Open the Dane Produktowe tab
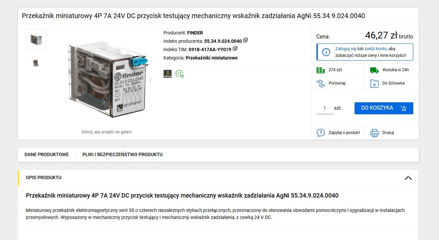The width and height of the screenshot is (439, 240). click(x=47, y=154)
